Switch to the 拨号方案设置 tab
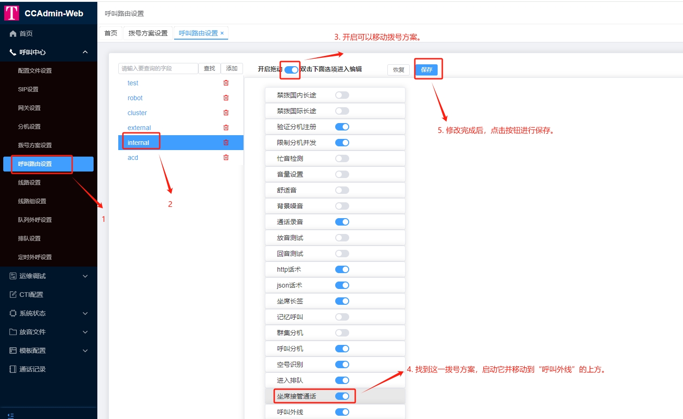 pos(148,33)
